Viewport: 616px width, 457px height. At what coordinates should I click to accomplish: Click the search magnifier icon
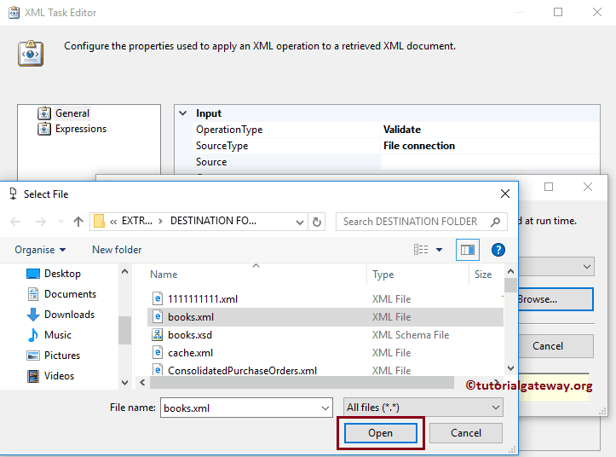coord(495,222)
